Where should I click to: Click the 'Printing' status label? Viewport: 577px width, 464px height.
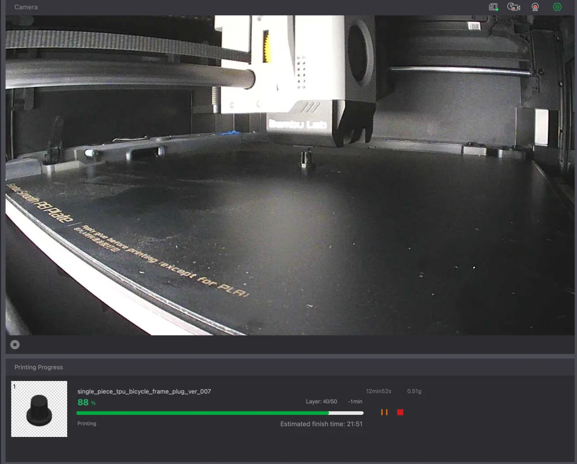[x=87, y=423]
